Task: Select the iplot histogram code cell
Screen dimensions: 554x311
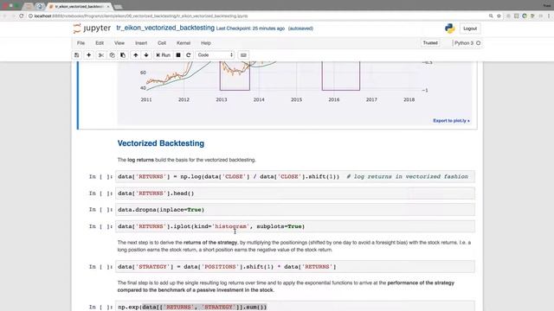Action: click(x=295, y=226)
